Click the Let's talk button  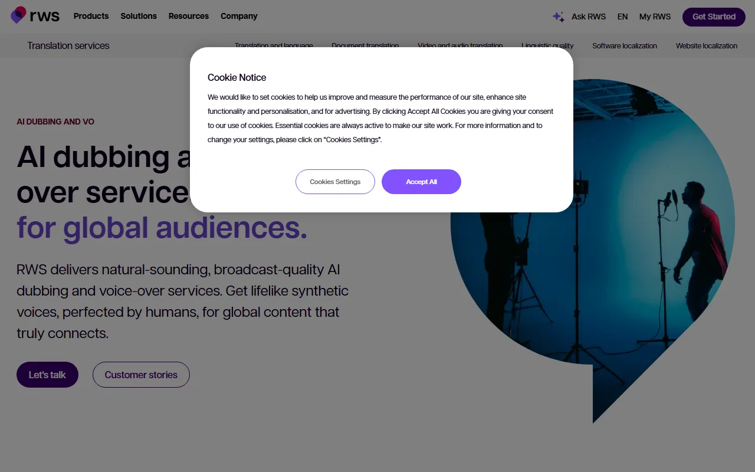[47, 375]
